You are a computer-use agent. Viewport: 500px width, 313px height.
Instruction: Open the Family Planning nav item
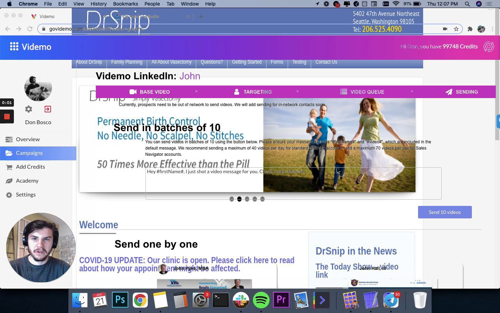(x=127, y=62)
